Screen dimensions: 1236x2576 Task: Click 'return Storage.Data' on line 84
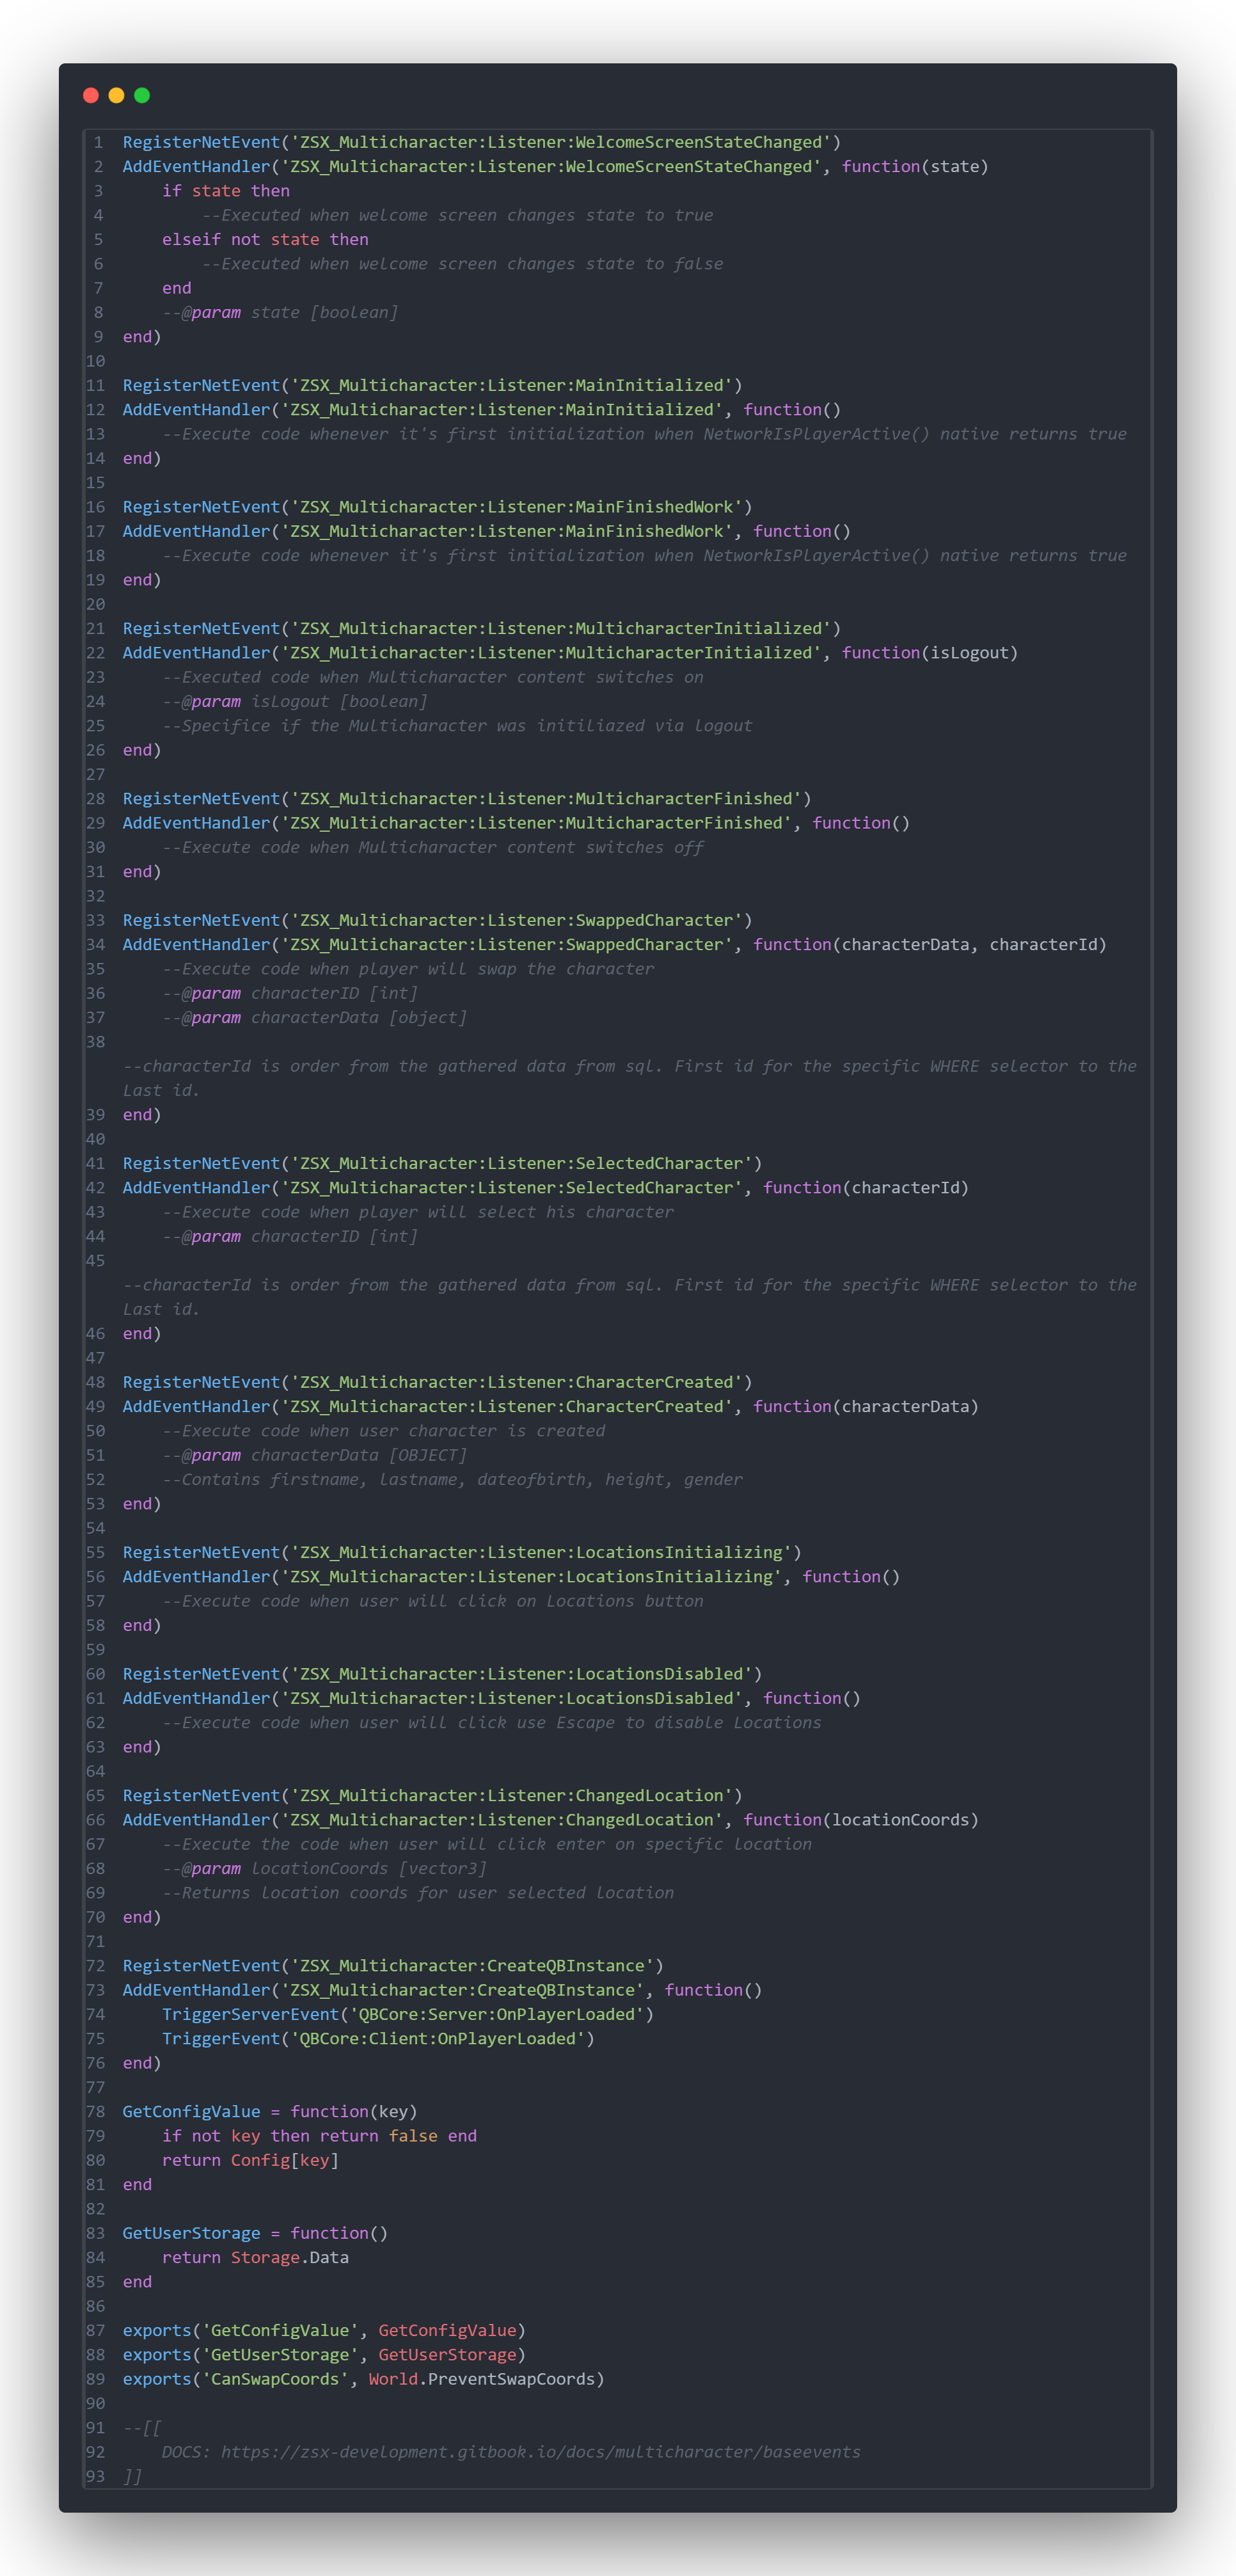pos(255,2257)
